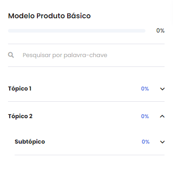Click the Modelo Produto Básico heading
The width and height of the screenshot is (173, 186).
tap(49, 16)
